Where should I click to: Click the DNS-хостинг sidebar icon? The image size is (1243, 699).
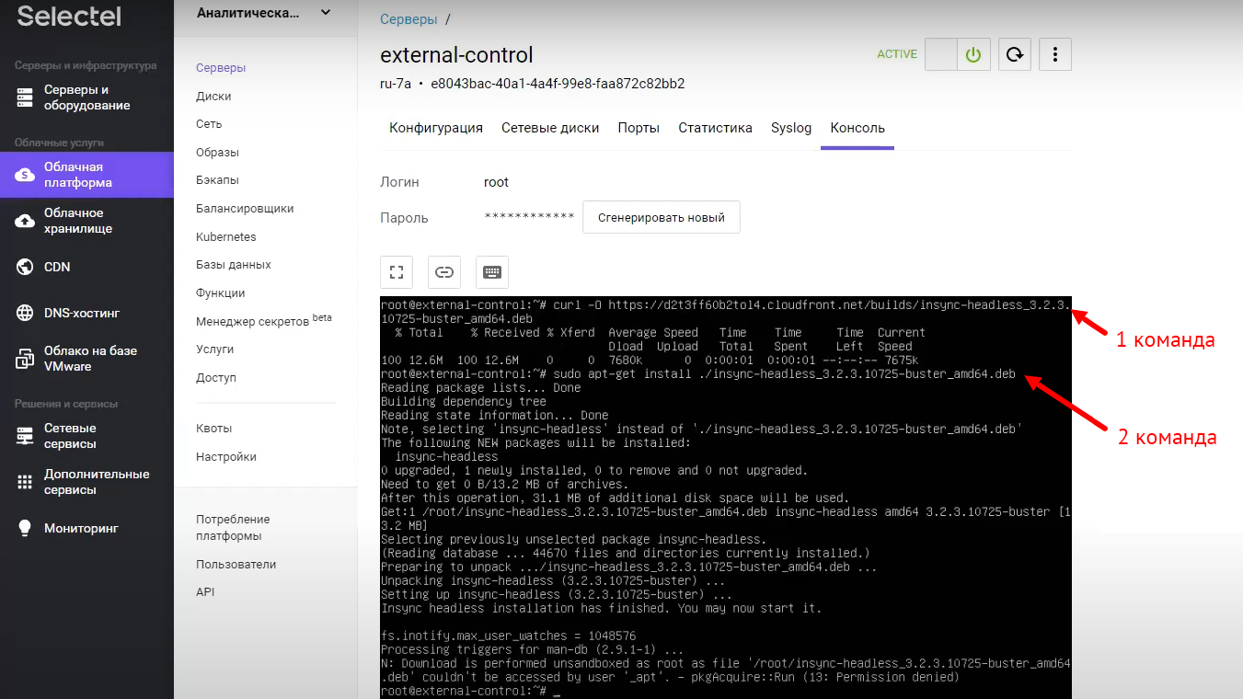point(26,313)
